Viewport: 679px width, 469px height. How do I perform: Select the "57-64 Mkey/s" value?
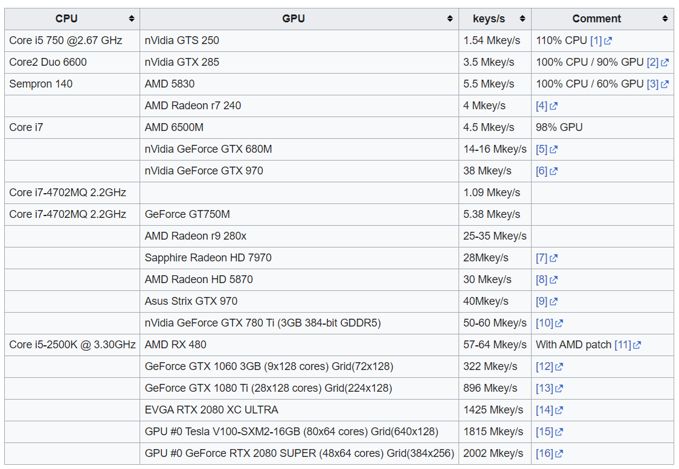coord(495,345)
